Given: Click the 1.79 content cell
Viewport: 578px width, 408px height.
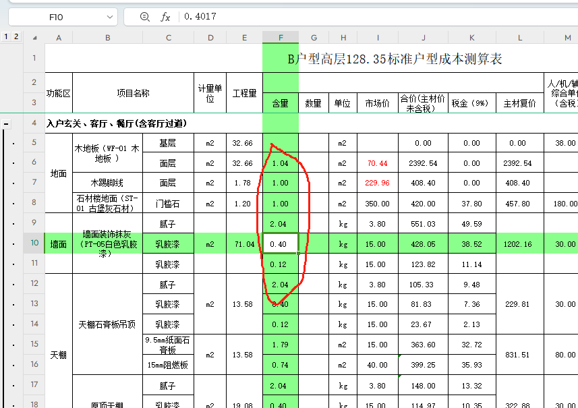Looking at the screenshot, I should 281,345.
